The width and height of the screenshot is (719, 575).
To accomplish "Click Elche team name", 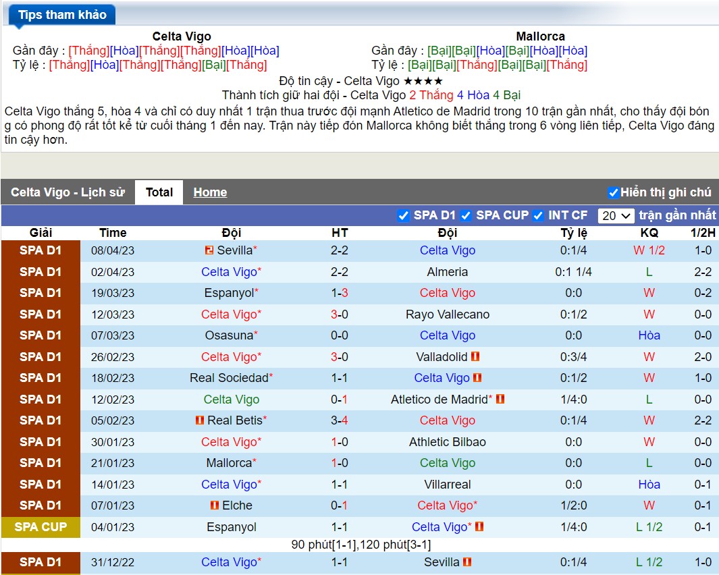I will [237, 505].
